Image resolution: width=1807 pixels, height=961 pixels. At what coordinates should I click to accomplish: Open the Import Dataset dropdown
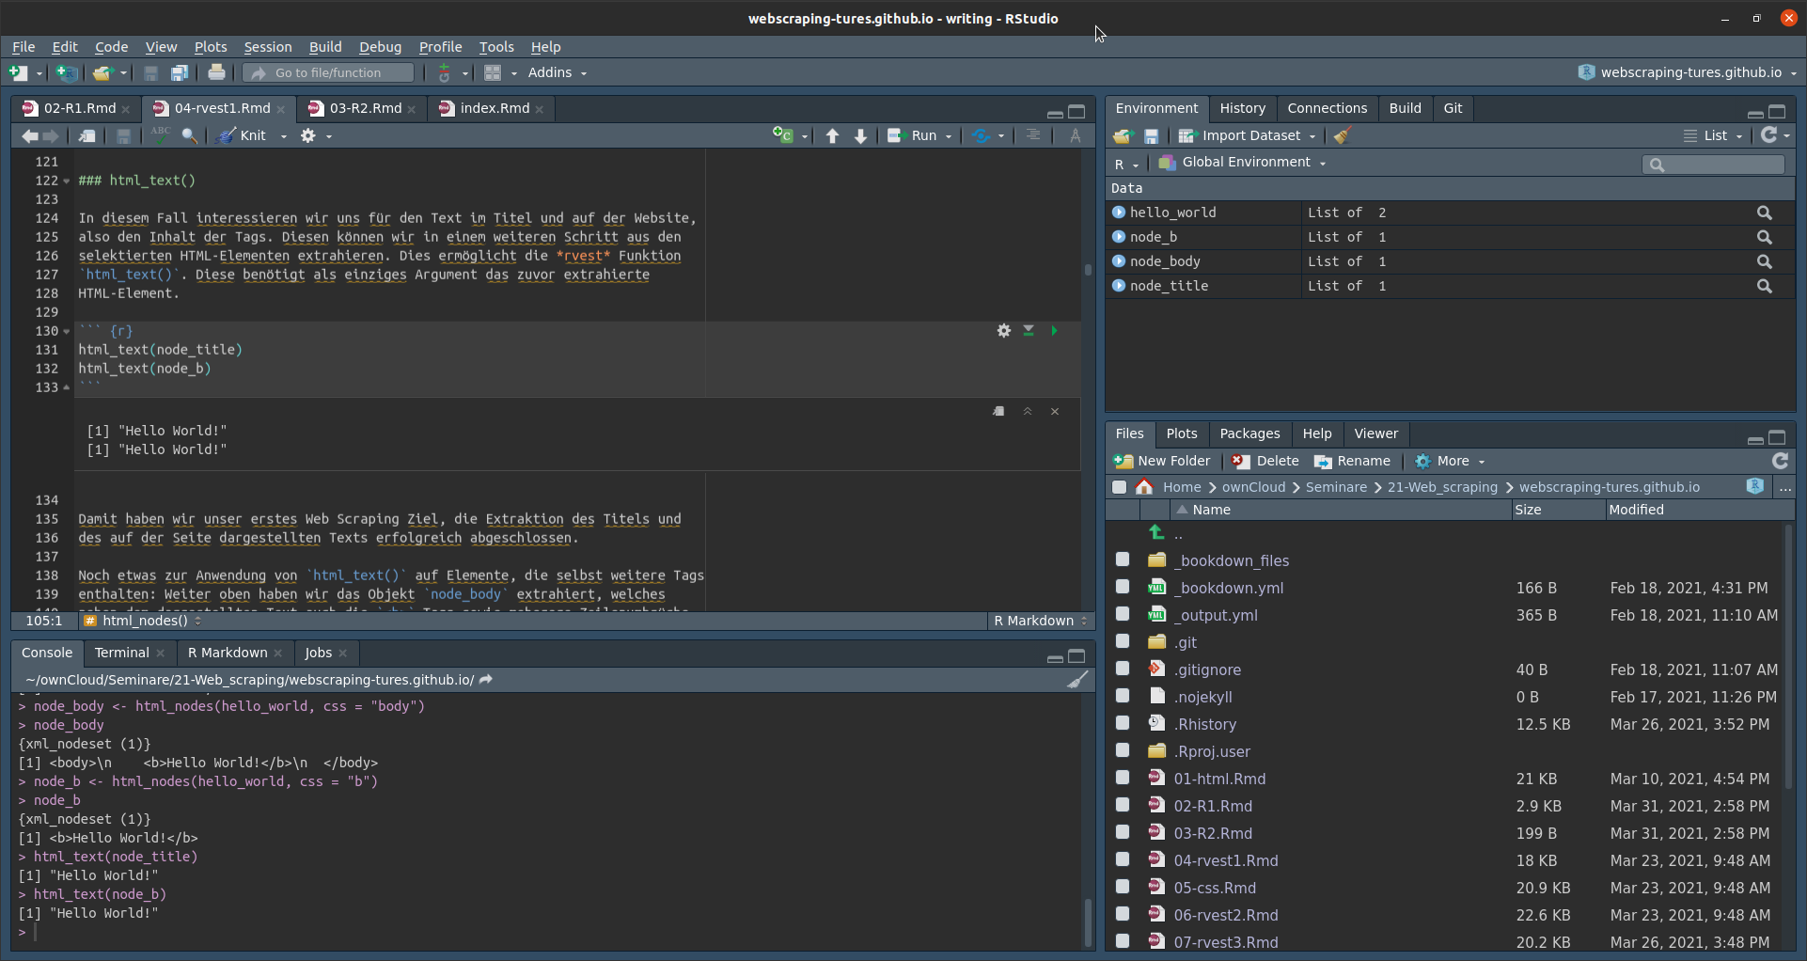tap(1248, 135)
